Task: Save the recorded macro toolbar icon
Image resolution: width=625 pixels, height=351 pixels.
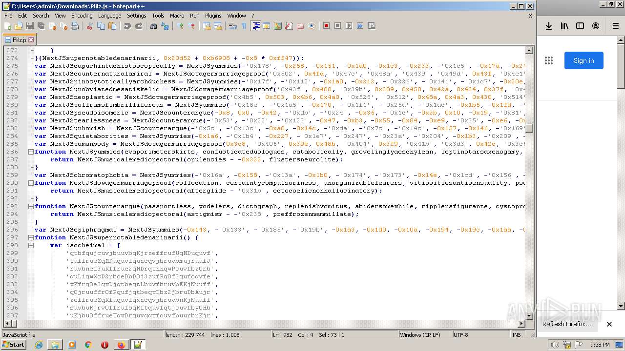Action: tap(371, 26)
